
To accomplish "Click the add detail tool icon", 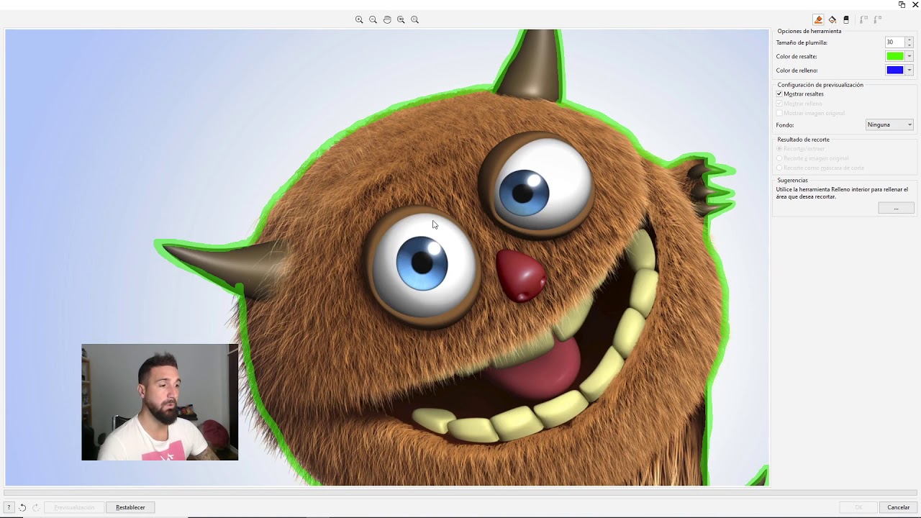I will [864, 20].
